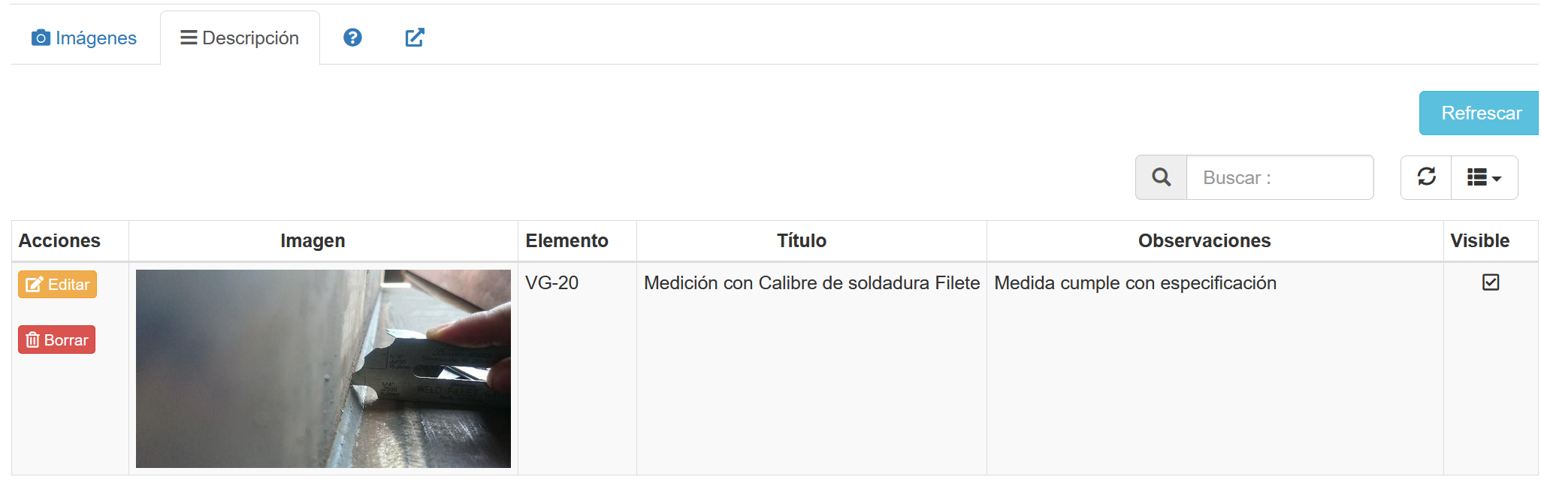Click the Imagen column header
The image size is (1541, 489).
[x=313, y=241]
